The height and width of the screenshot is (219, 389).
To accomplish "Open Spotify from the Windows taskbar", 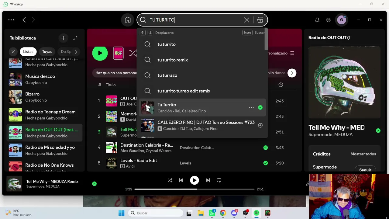I will [x=256, y=213].
